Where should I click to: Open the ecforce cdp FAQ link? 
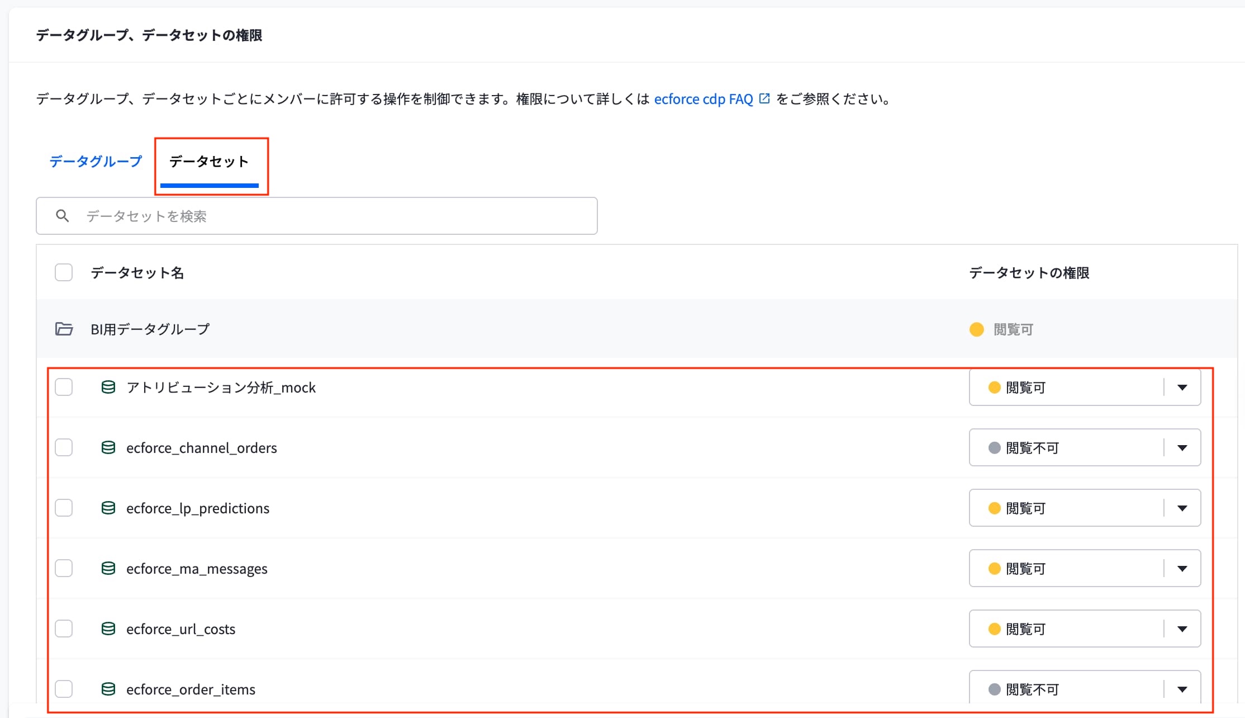pos(704,99)
